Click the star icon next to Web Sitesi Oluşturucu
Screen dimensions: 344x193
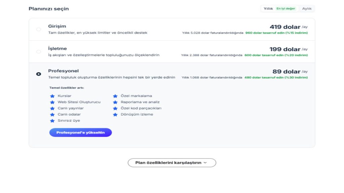(x=52, y=102)
